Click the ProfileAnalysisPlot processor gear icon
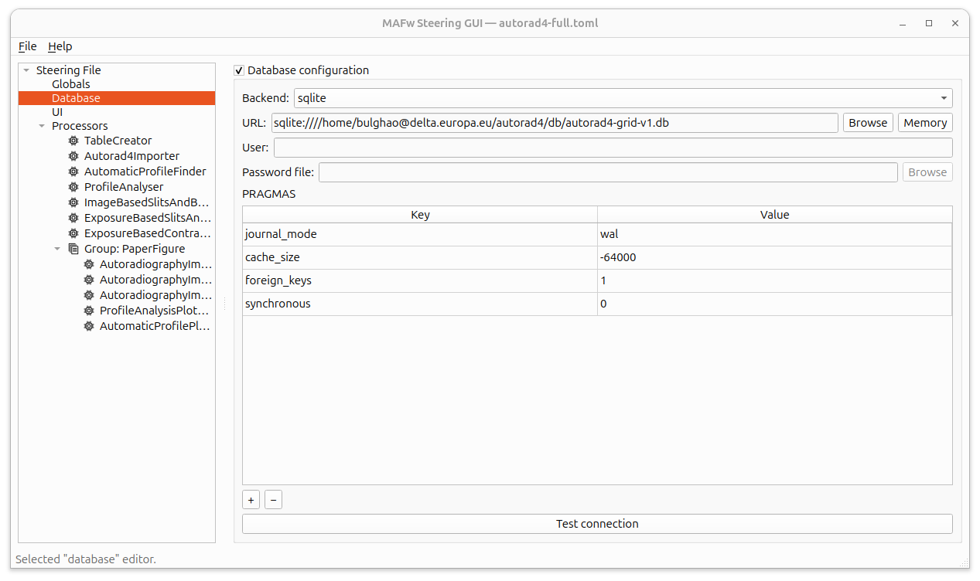The height and width of the screenshot is (581, 980). tap(87, 311)
